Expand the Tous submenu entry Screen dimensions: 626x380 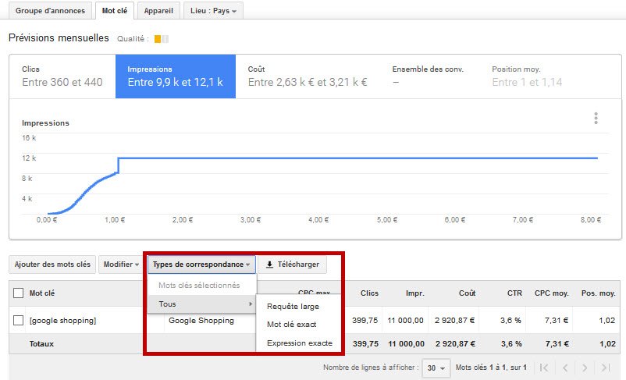[202, 304]
